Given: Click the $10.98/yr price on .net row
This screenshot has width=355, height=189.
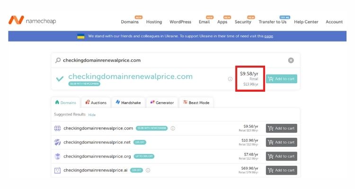Looking at the screenshot, I should point(250,140).
